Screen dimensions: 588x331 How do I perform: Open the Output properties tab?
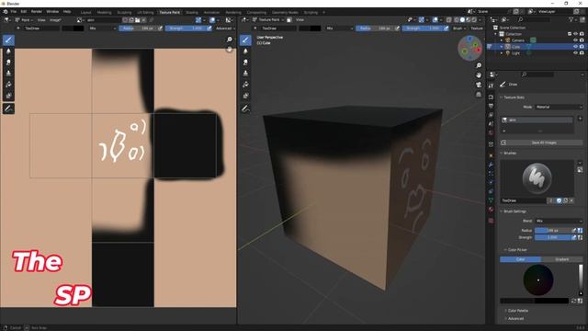point(491,107)
